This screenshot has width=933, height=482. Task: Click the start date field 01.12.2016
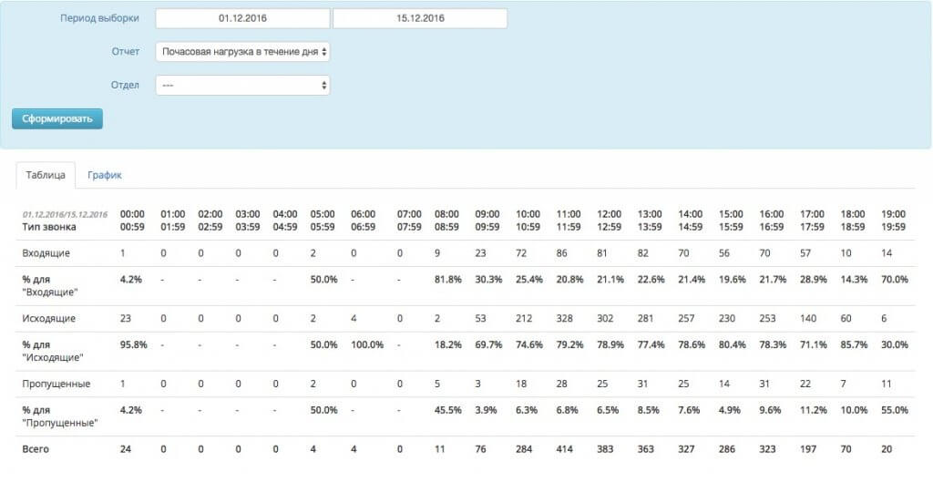tap(242, 18)
